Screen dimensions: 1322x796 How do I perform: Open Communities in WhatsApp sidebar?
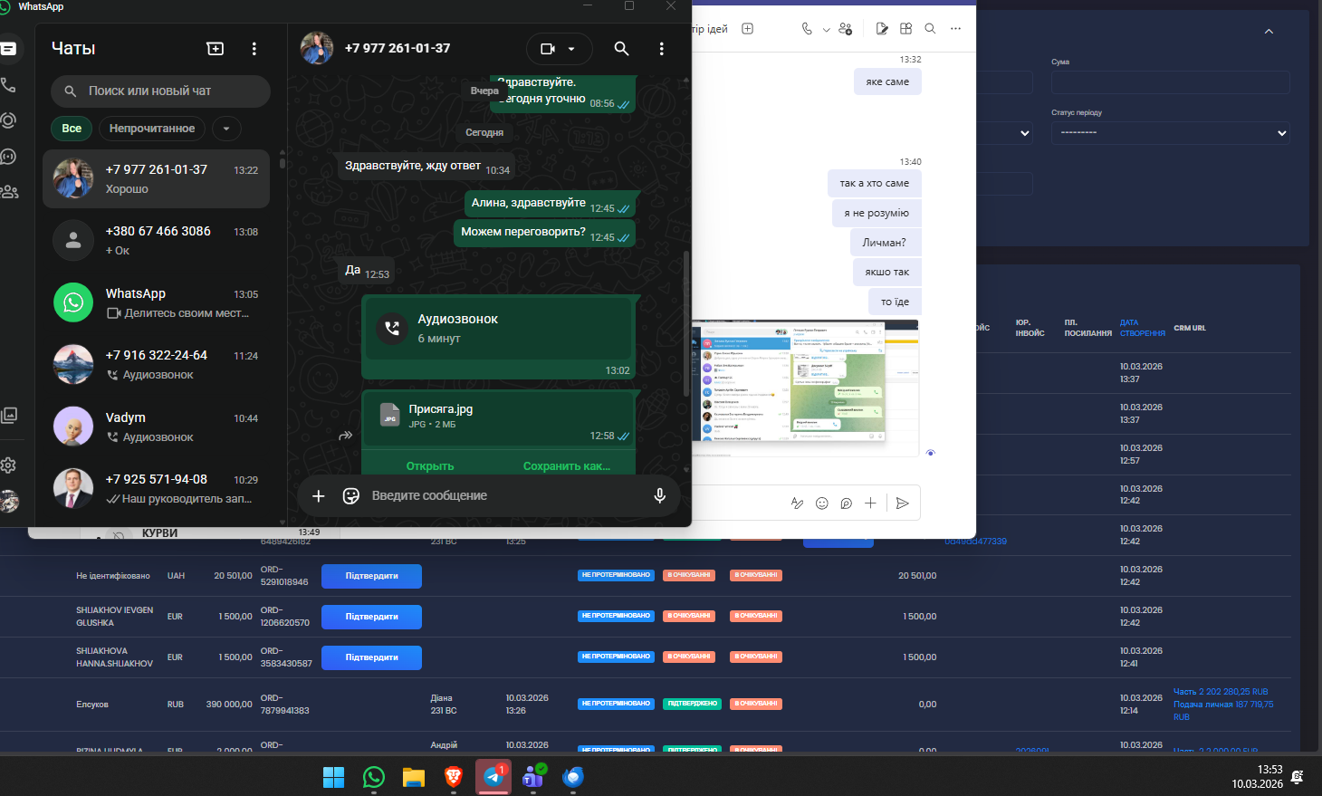tap(9, 192)
